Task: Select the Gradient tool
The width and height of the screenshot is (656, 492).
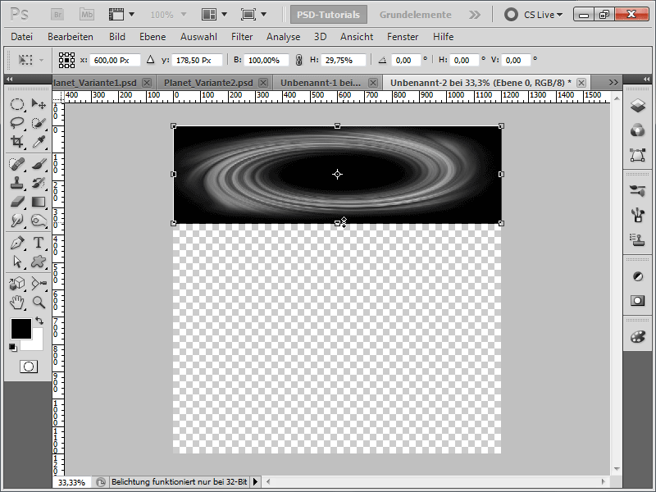Action: tap(39, 202)
